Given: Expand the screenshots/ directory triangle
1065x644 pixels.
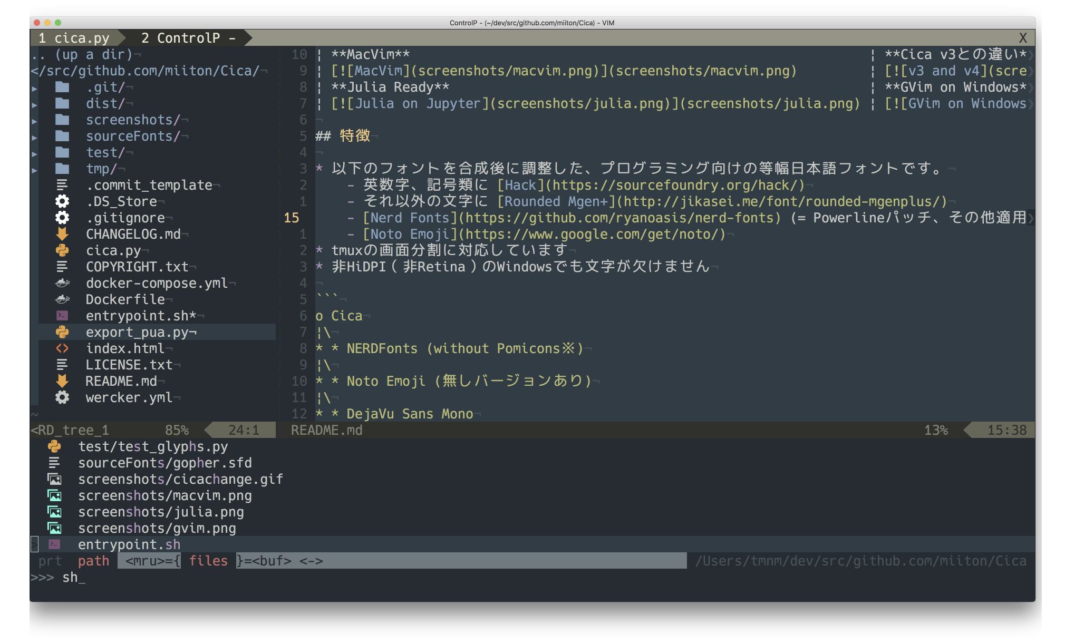Looking at the screenshot, I should [x=35, y=121].
